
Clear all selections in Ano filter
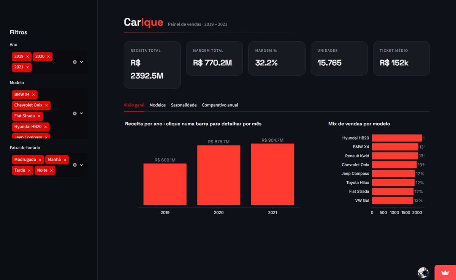[x=75, y=62]
